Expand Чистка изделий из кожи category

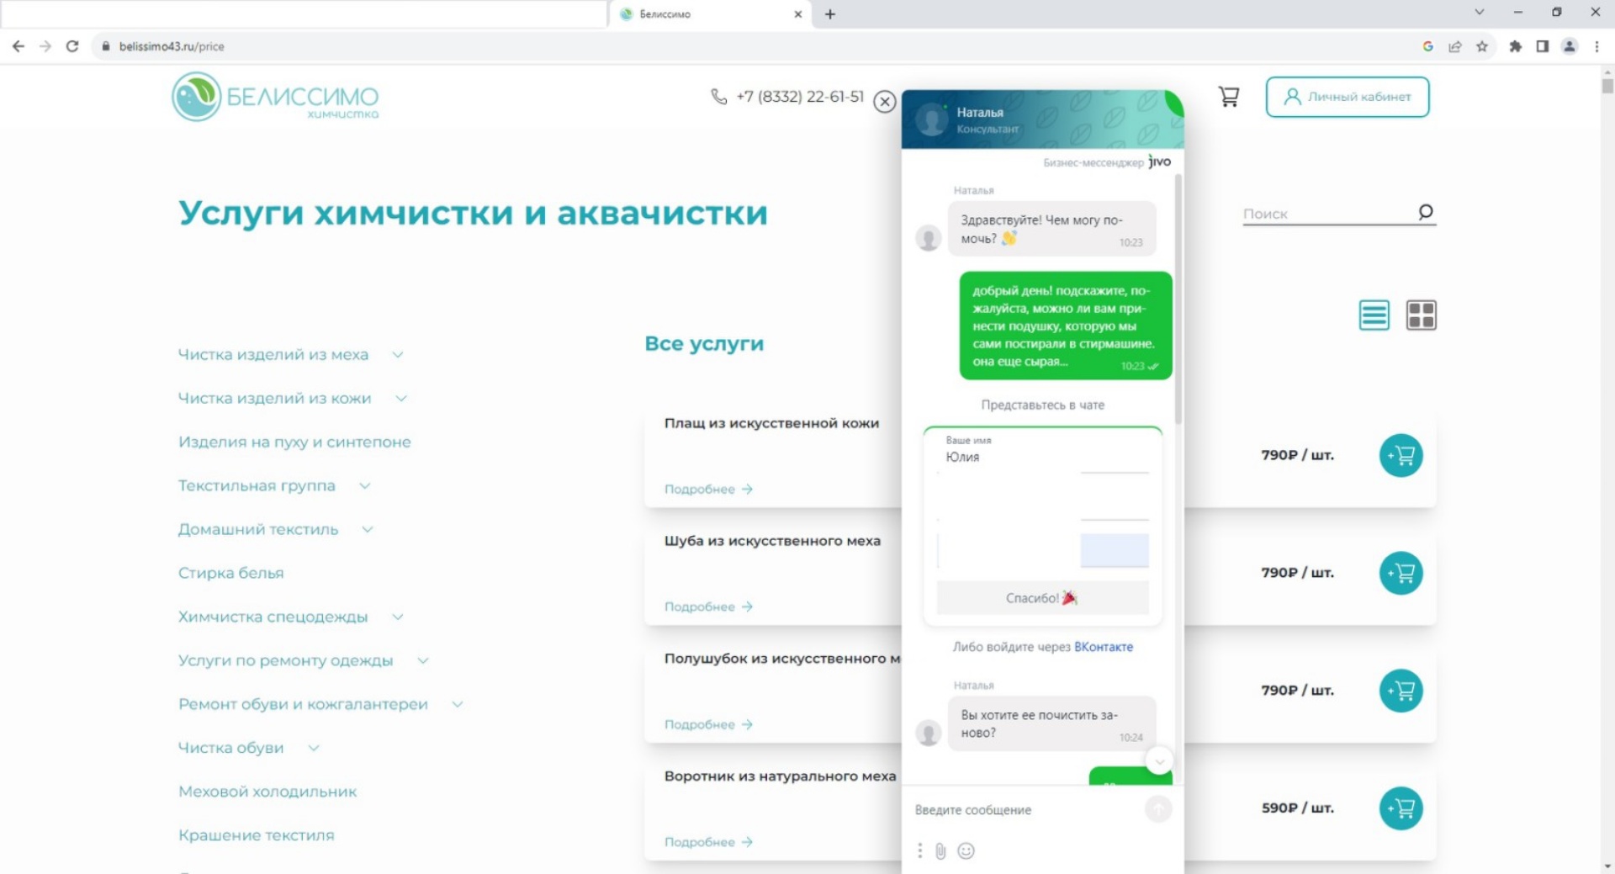401,399
